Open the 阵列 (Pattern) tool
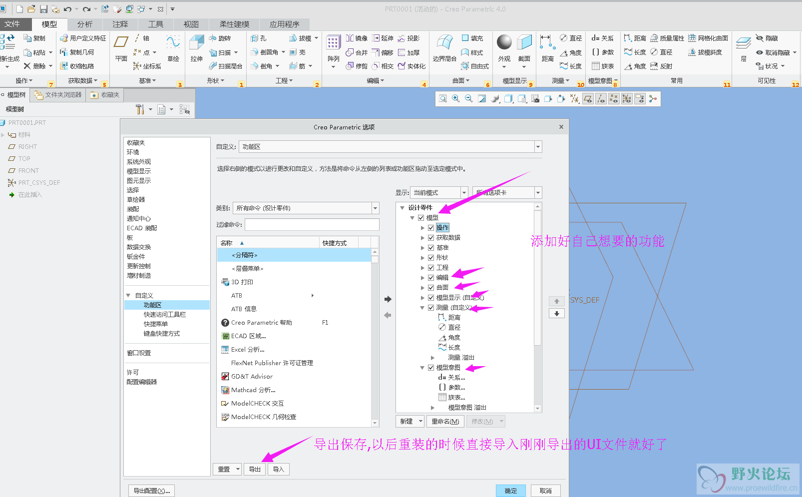Screen dimensions: 802x497 (333, 43)
